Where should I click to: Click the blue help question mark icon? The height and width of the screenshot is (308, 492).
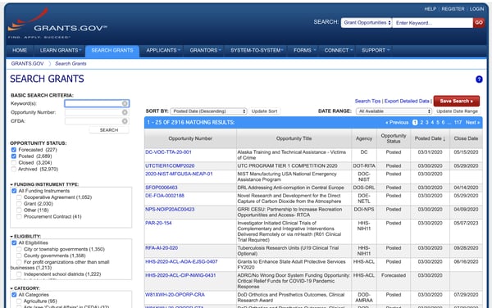[479, 79]
